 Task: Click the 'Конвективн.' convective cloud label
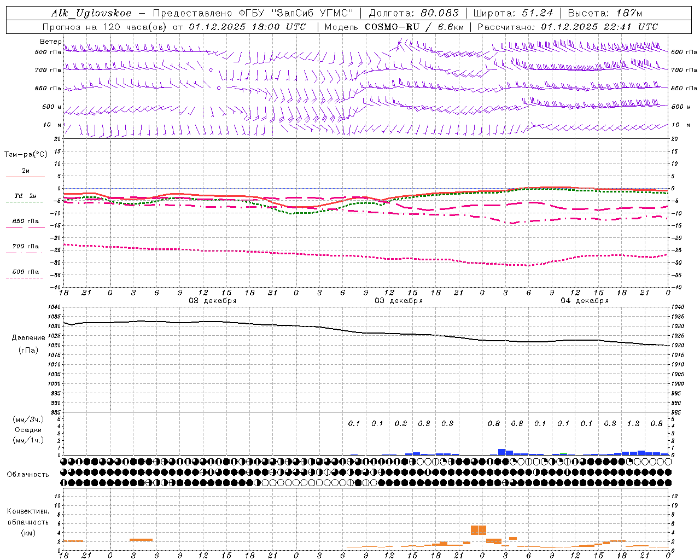coord(28,511)
